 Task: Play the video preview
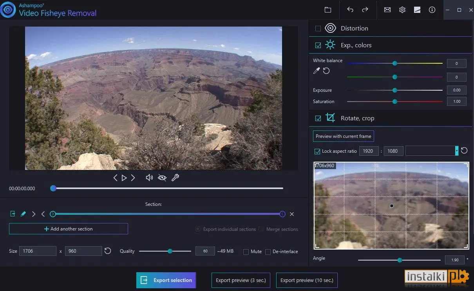(x=124, y=178)
